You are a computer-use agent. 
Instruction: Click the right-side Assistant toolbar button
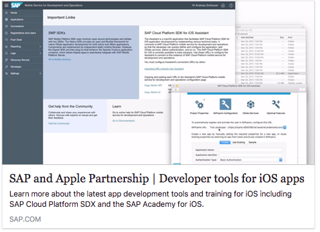click(302, 90)
